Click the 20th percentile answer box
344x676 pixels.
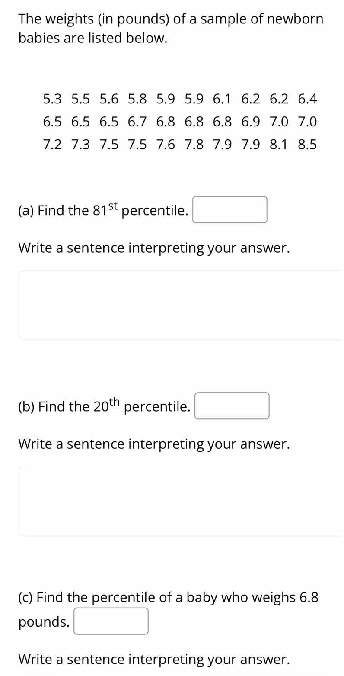click(232, 406)
